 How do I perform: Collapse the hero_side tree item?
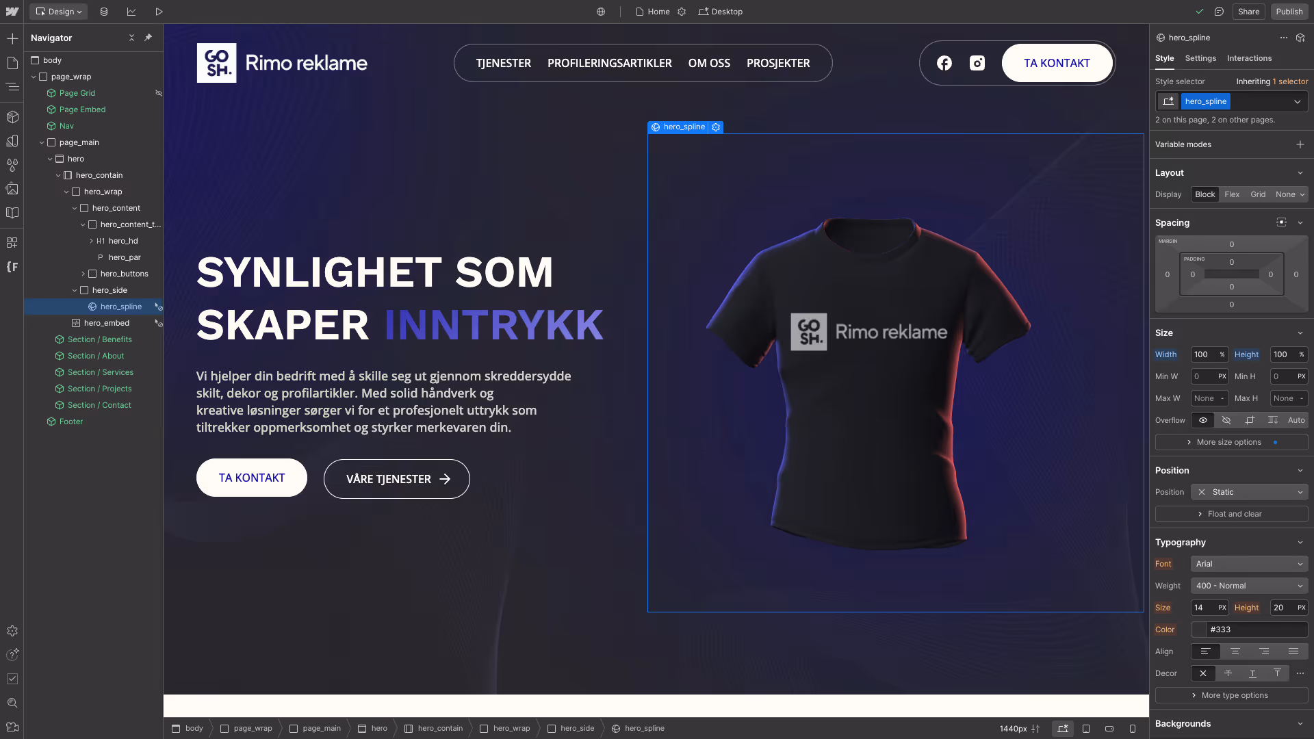click(74, 290)
